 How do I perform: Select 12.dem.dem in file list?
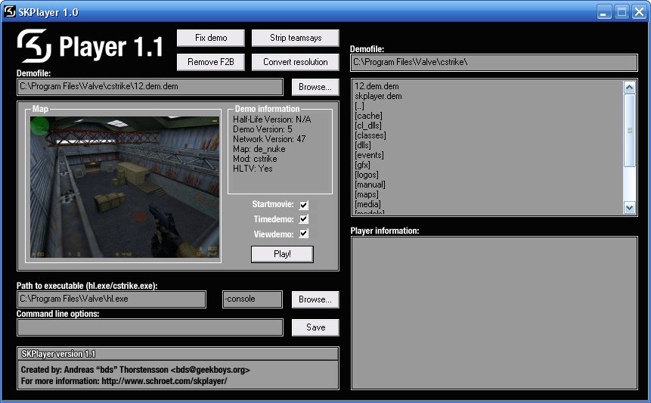pos(377,86)
